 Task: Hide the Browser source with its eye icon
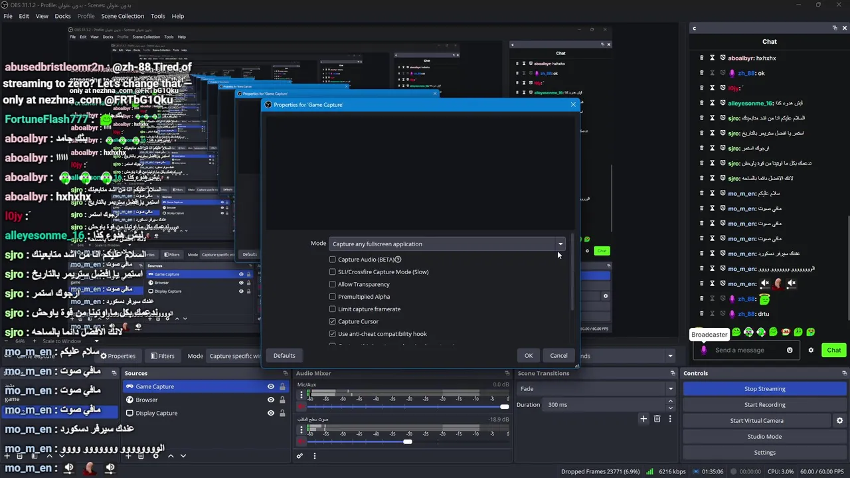coord(270,400)
